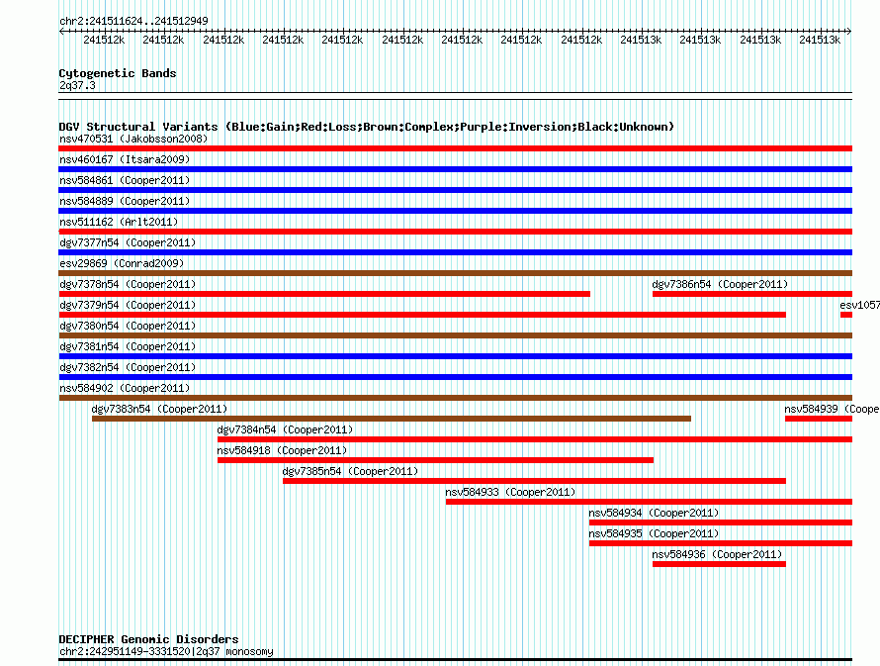The width and height of the screenshot is (880, 666).
Task: Click the nsv511162 (Arlt2011) label
Action: tap(119, 222)
